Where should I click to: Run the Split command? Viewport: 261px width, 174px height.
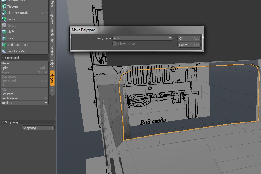click(24, 68)
